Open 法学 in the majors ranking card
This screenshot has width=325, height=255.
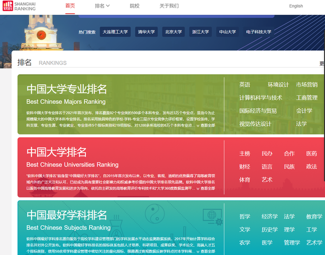[301, 124]
